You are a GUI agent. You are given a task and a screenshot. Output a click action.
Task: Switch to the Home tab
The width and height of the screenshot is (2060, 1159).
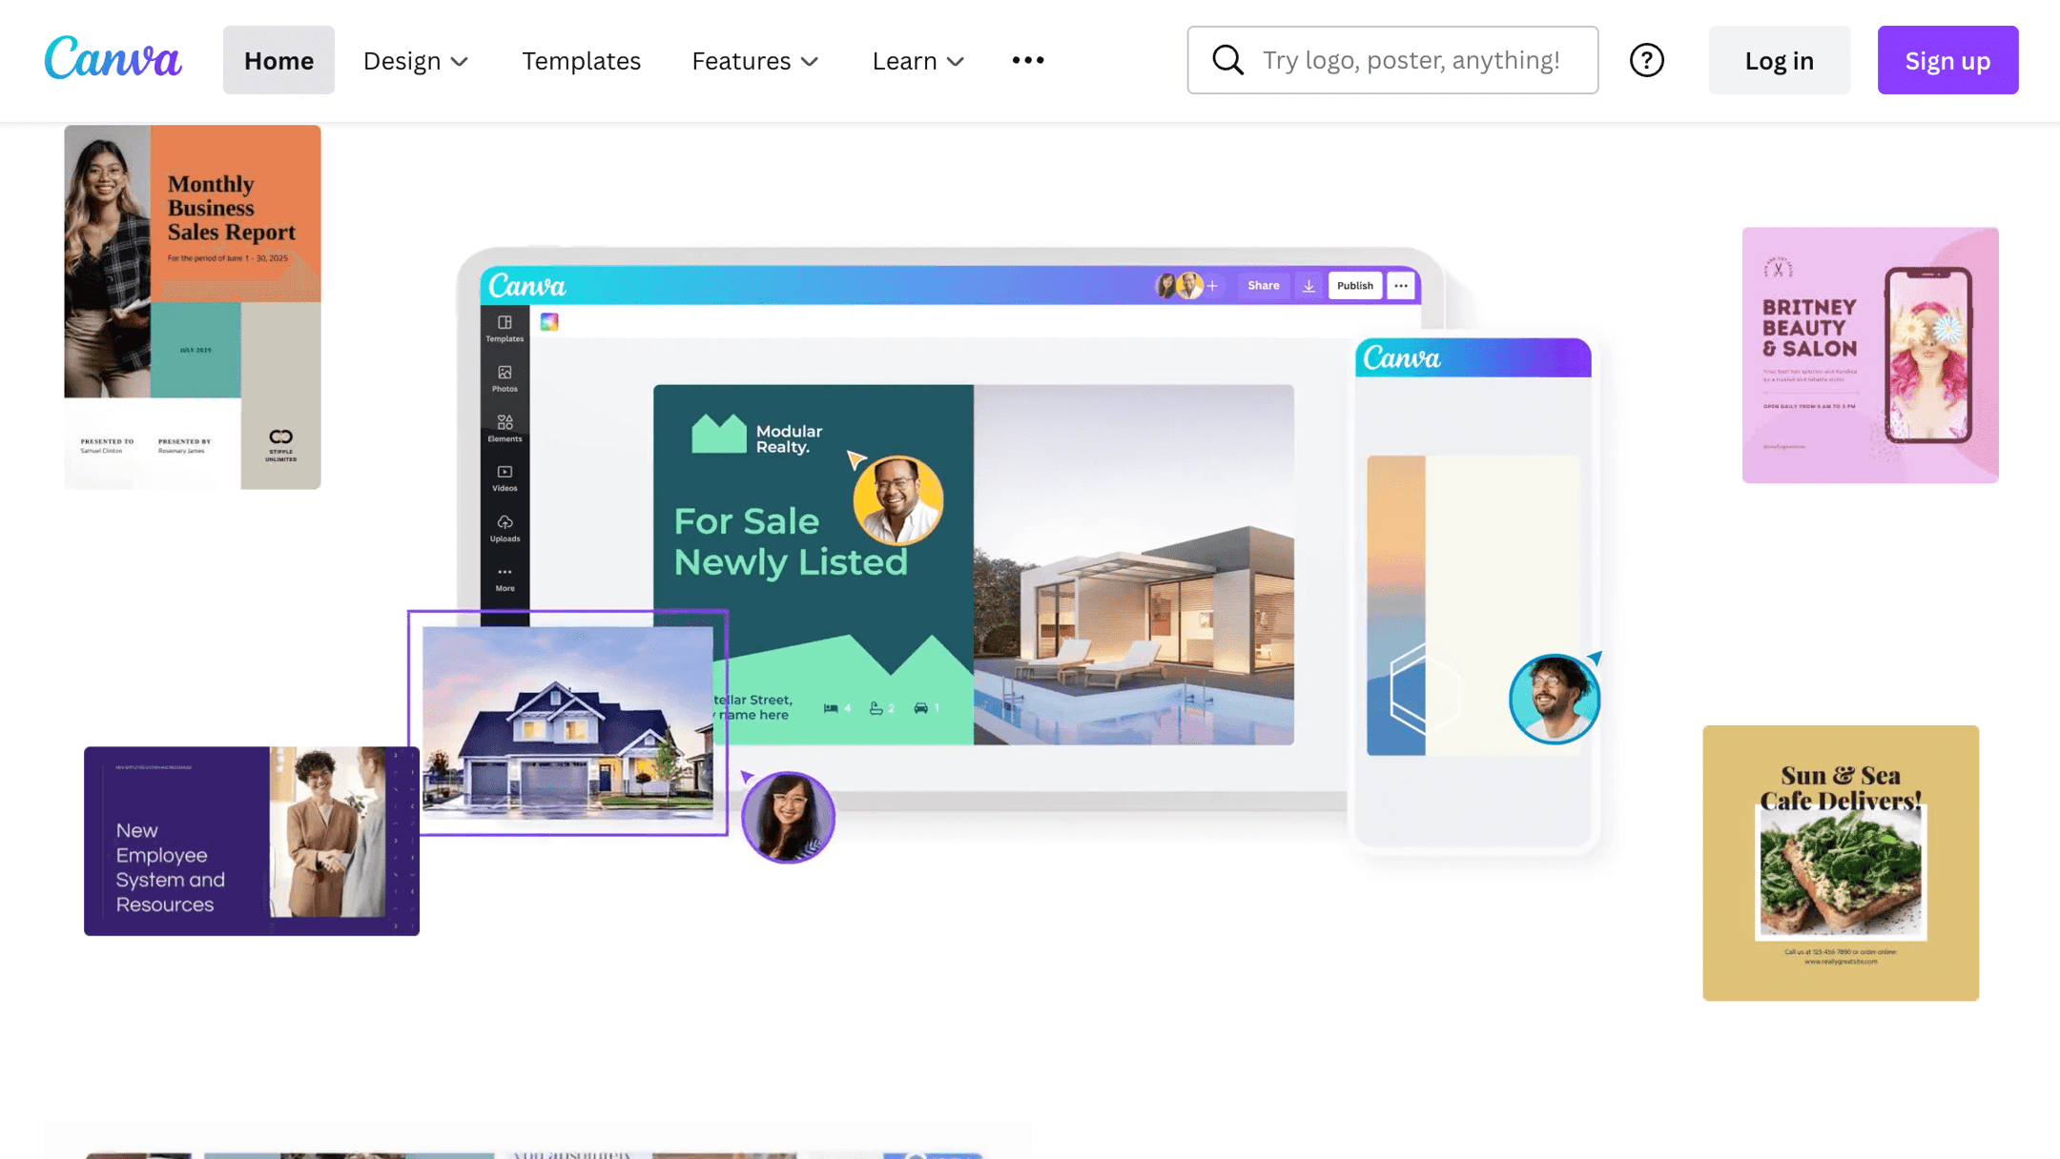click(x=278, y=60)
